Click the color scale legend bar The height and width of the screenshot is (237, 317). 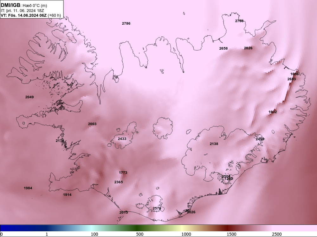158,228
